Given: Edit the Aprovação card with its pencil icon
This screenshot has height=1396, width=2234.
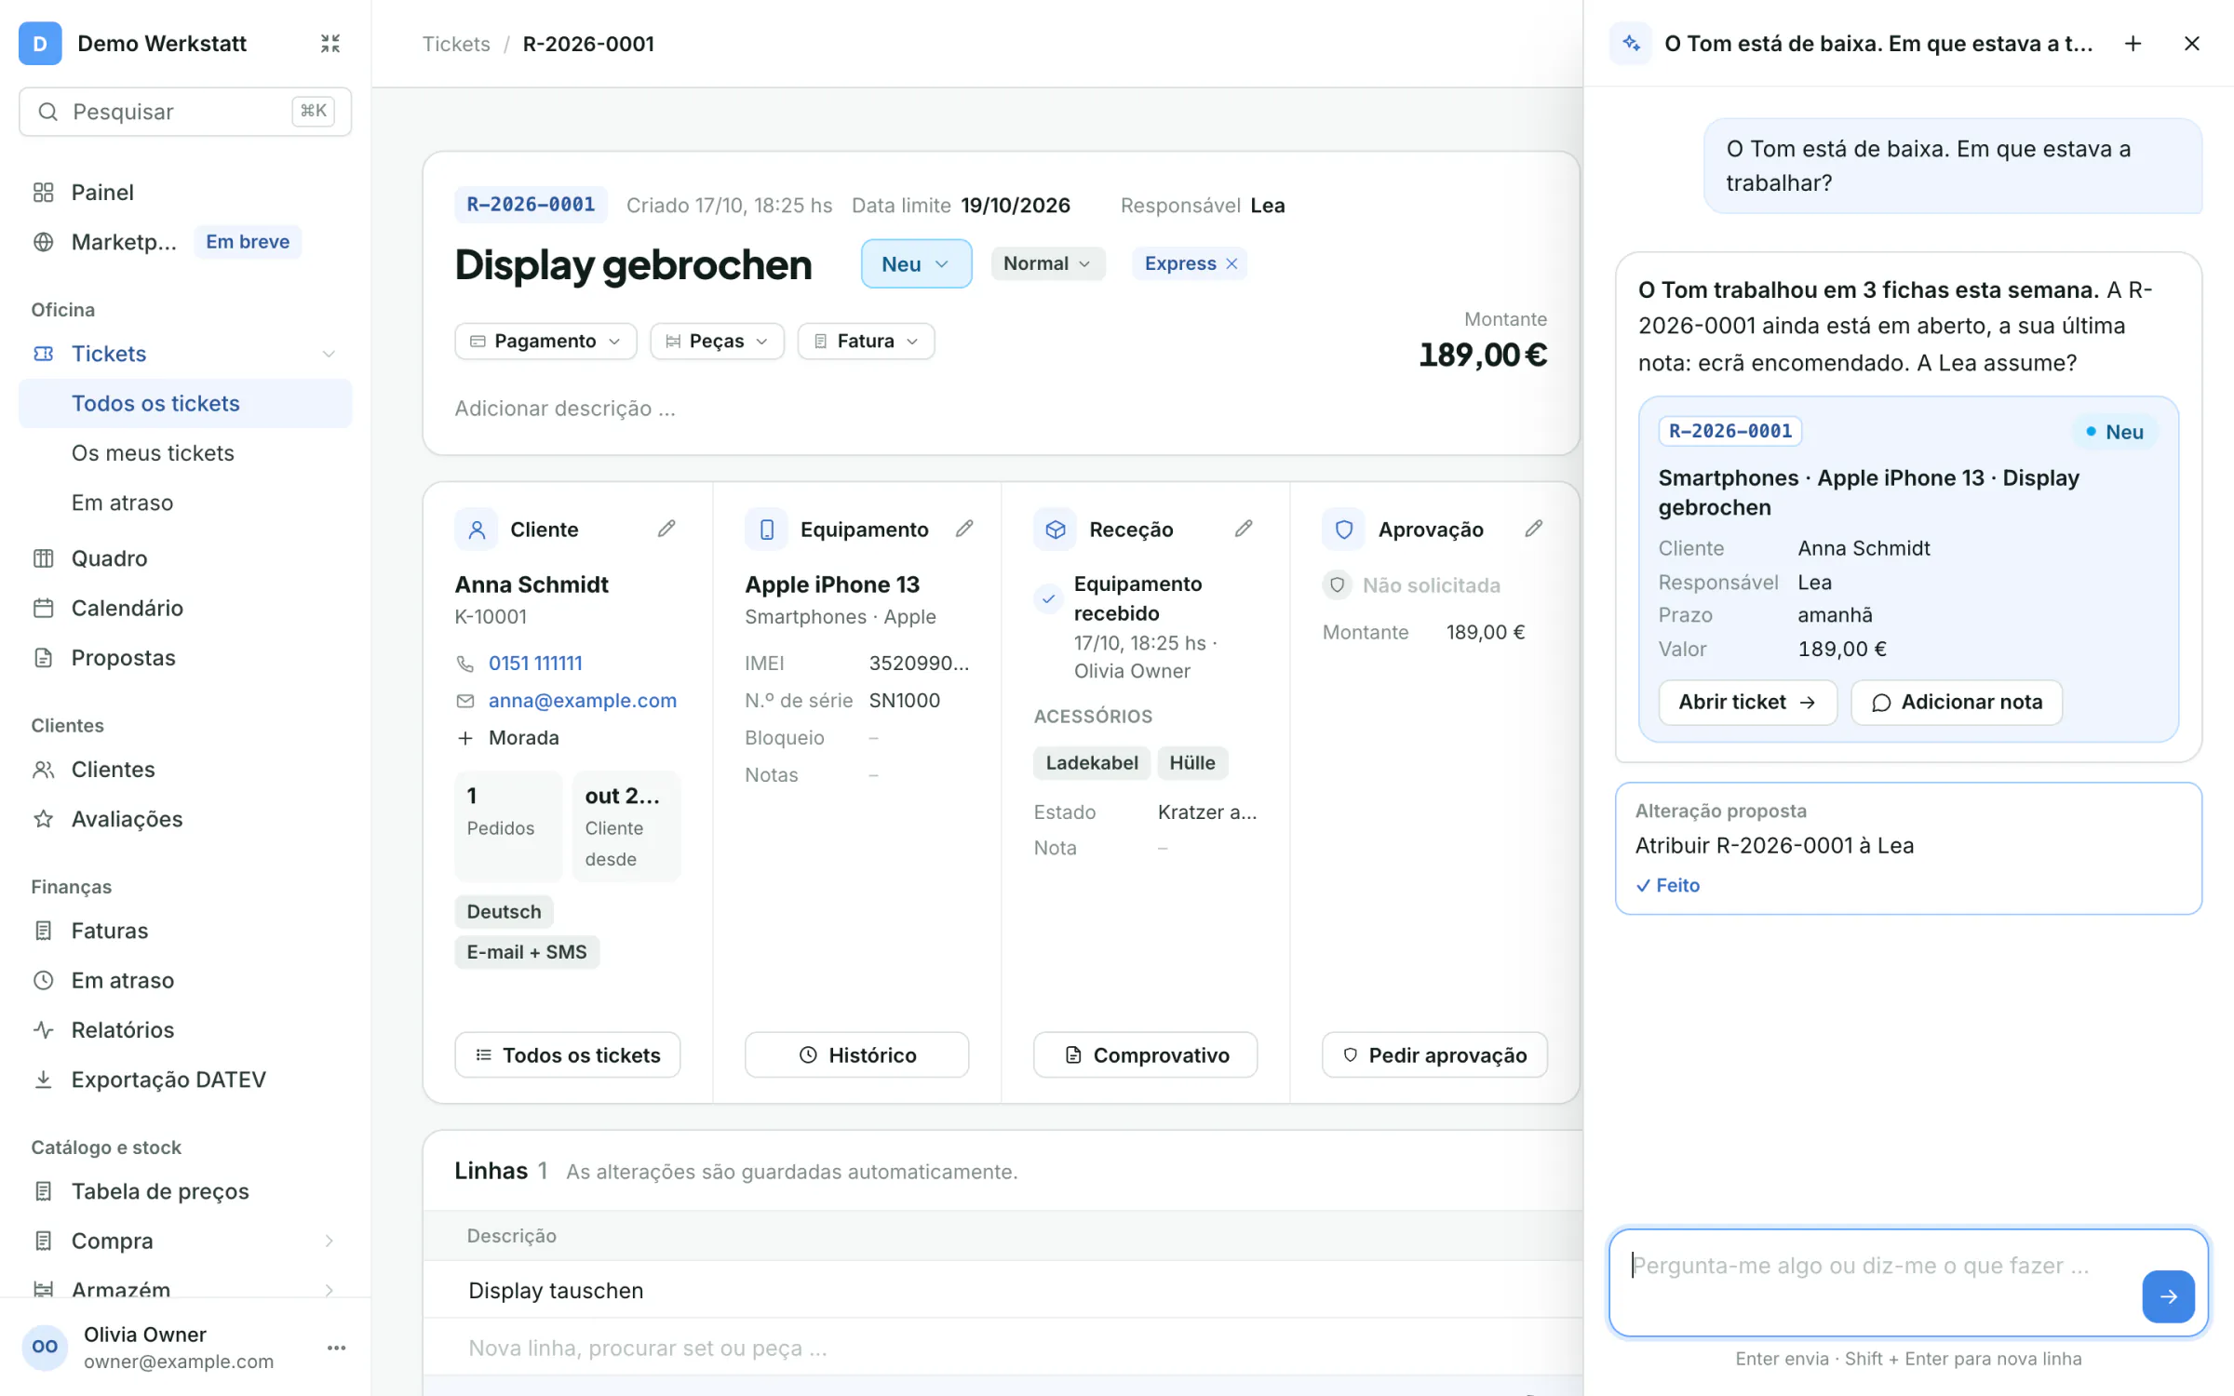Looking at the screenshot, I should tap(1534, 529).
